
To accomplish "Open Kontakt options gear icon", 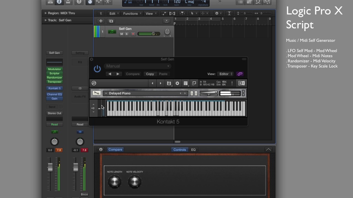I will 177,83.
